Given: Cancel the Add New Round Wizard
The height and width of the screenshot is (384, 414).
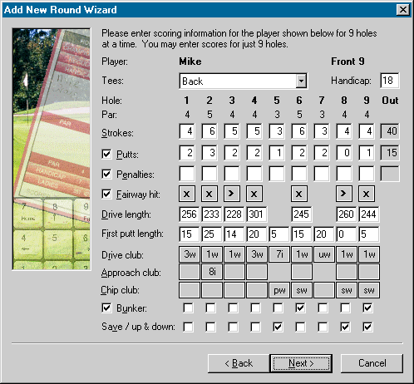Looking at the screenshot, I should pos(372,363).
